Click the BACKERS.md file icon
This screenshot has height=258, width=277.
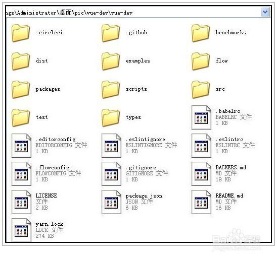pos(201,174)
